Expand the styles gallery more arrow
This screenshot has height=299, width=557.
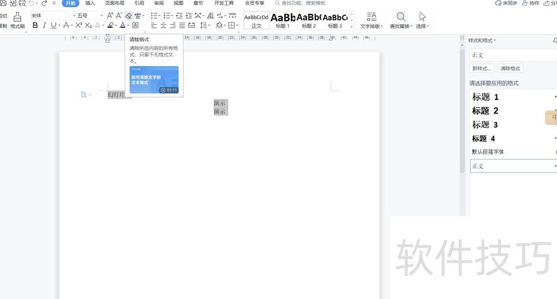click(x=352, y=26)
